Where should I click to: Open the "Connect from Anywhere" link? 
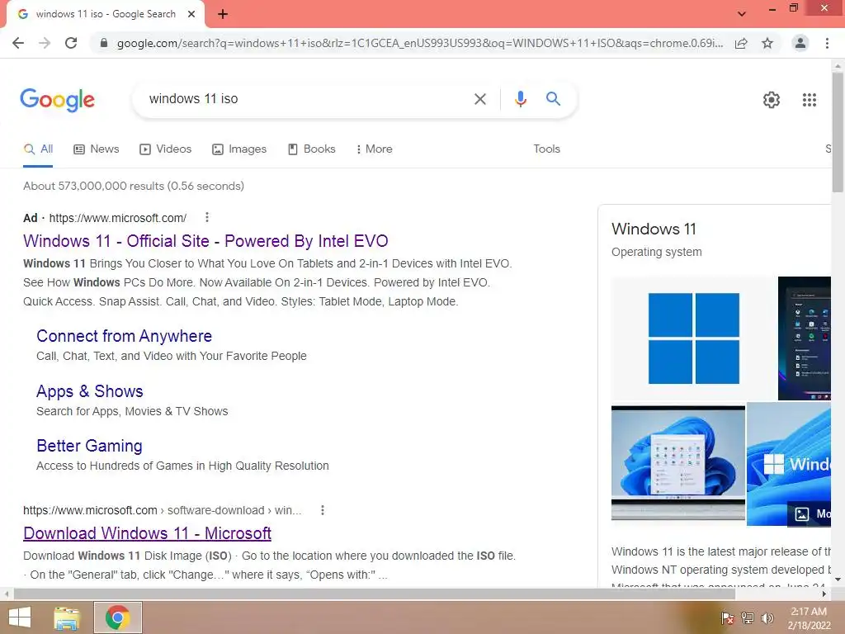click(x=124, y=337)
